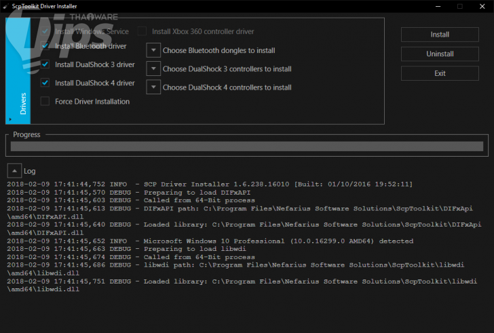
Task: Click the 'libwdi path' log line
Action: coord(235,269)
